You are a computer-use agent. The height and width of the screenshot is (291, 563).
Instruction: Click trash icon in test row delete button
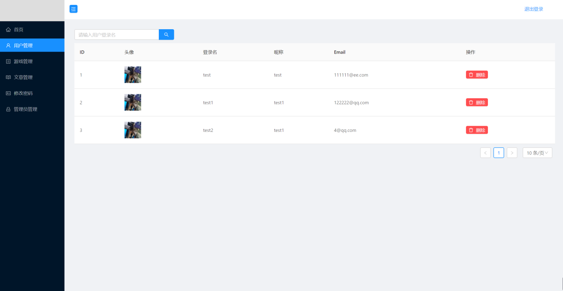[x=471, y=75]
